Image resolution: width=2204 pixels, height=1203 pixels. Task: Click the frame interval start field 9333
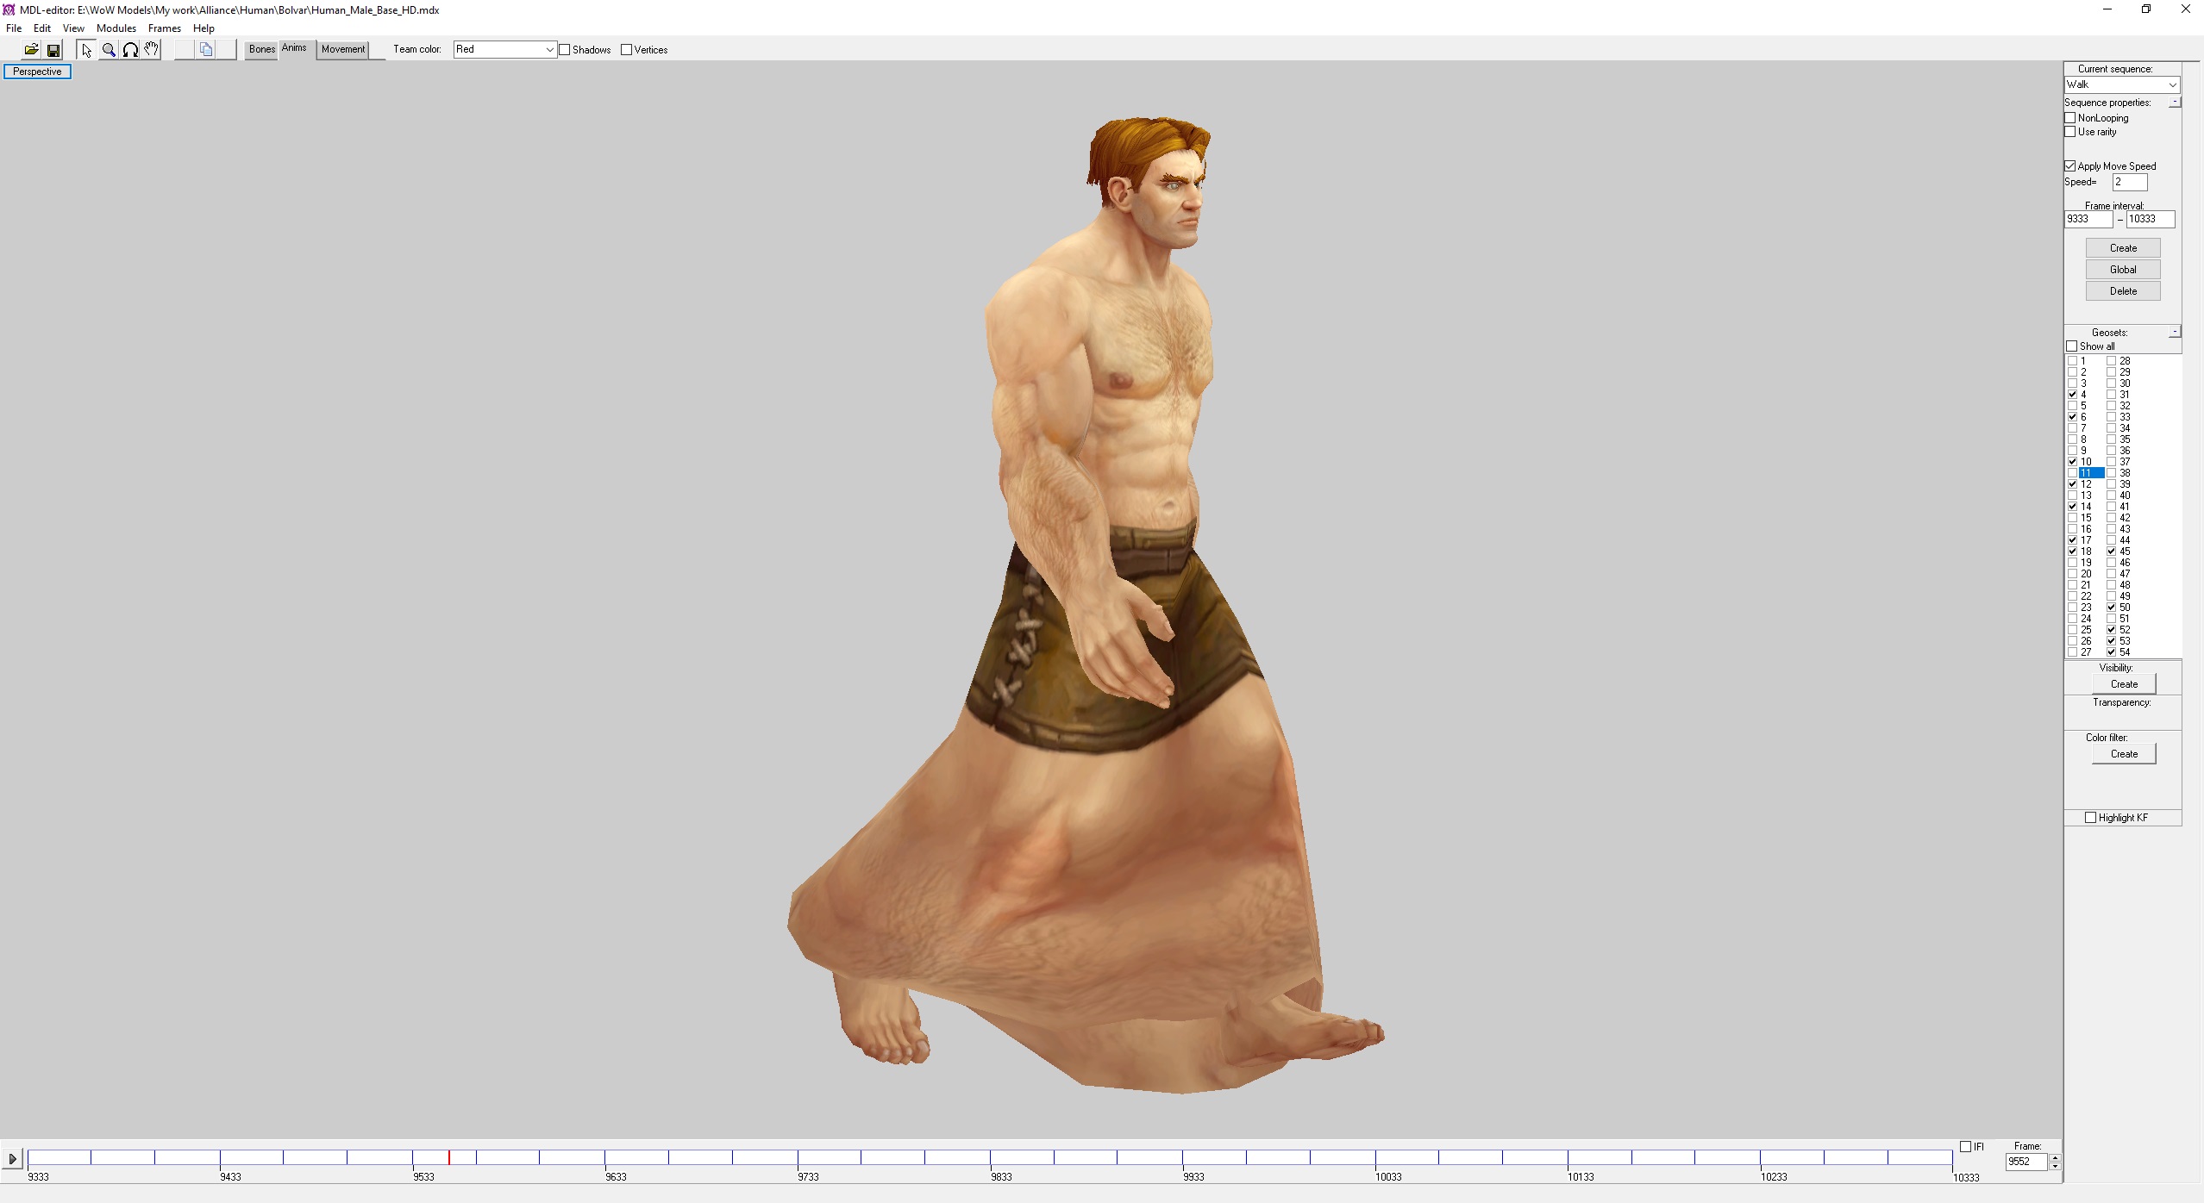pyautogui.click(x=2088, y=219)
